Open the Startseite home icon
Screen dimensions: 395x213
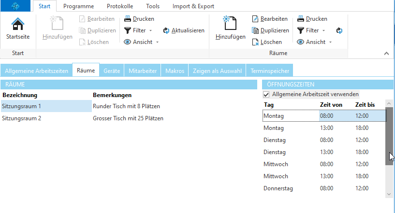pos(17,28)
